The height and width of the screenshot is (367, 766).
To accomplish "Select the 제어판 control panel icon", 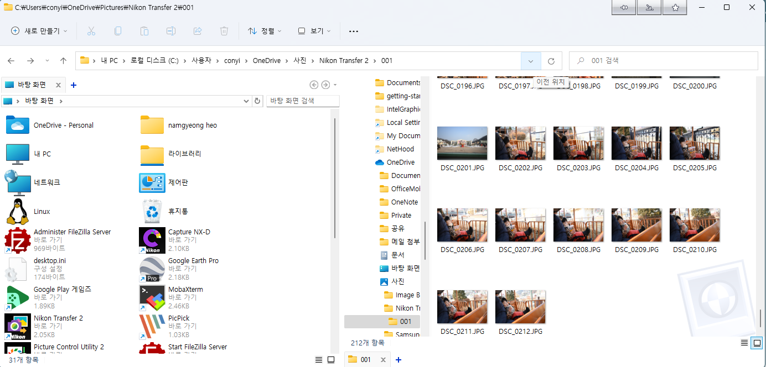I will tap(152, 182).
